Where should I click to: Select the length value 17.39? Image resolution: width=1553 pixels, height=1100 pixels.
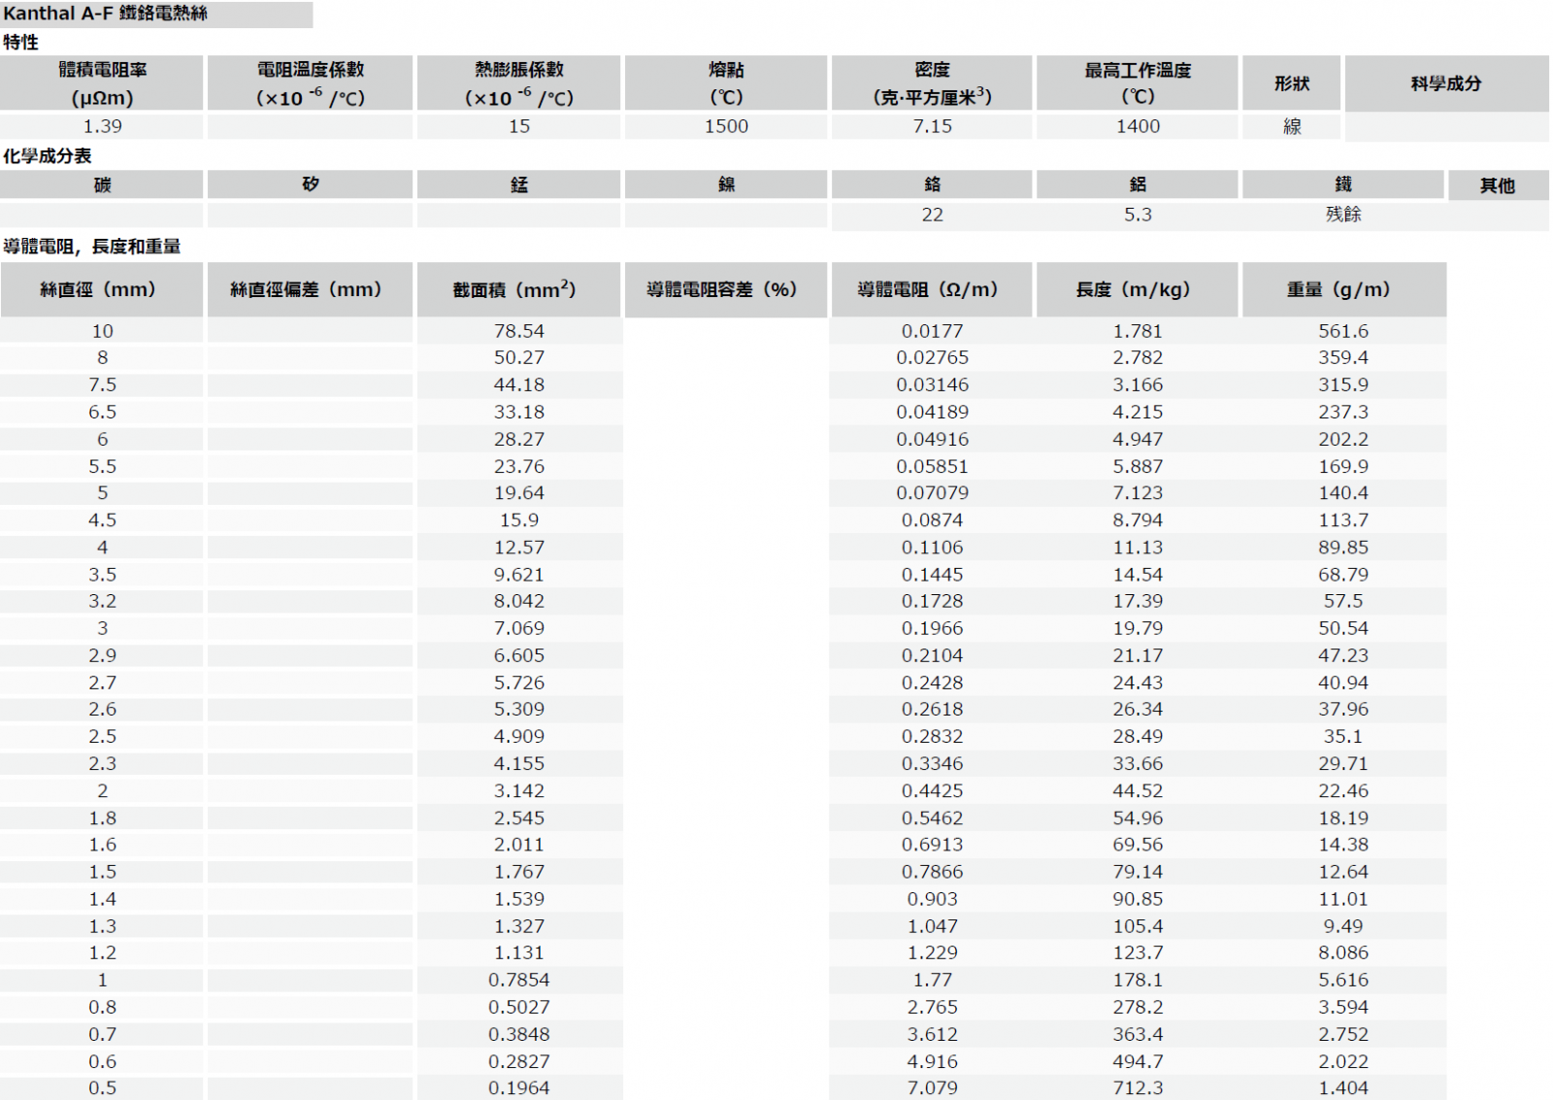click(1138, 602)
